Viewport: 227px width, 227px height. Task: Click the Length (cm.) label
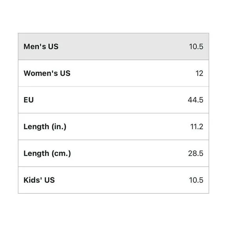(x=47, y=153)
